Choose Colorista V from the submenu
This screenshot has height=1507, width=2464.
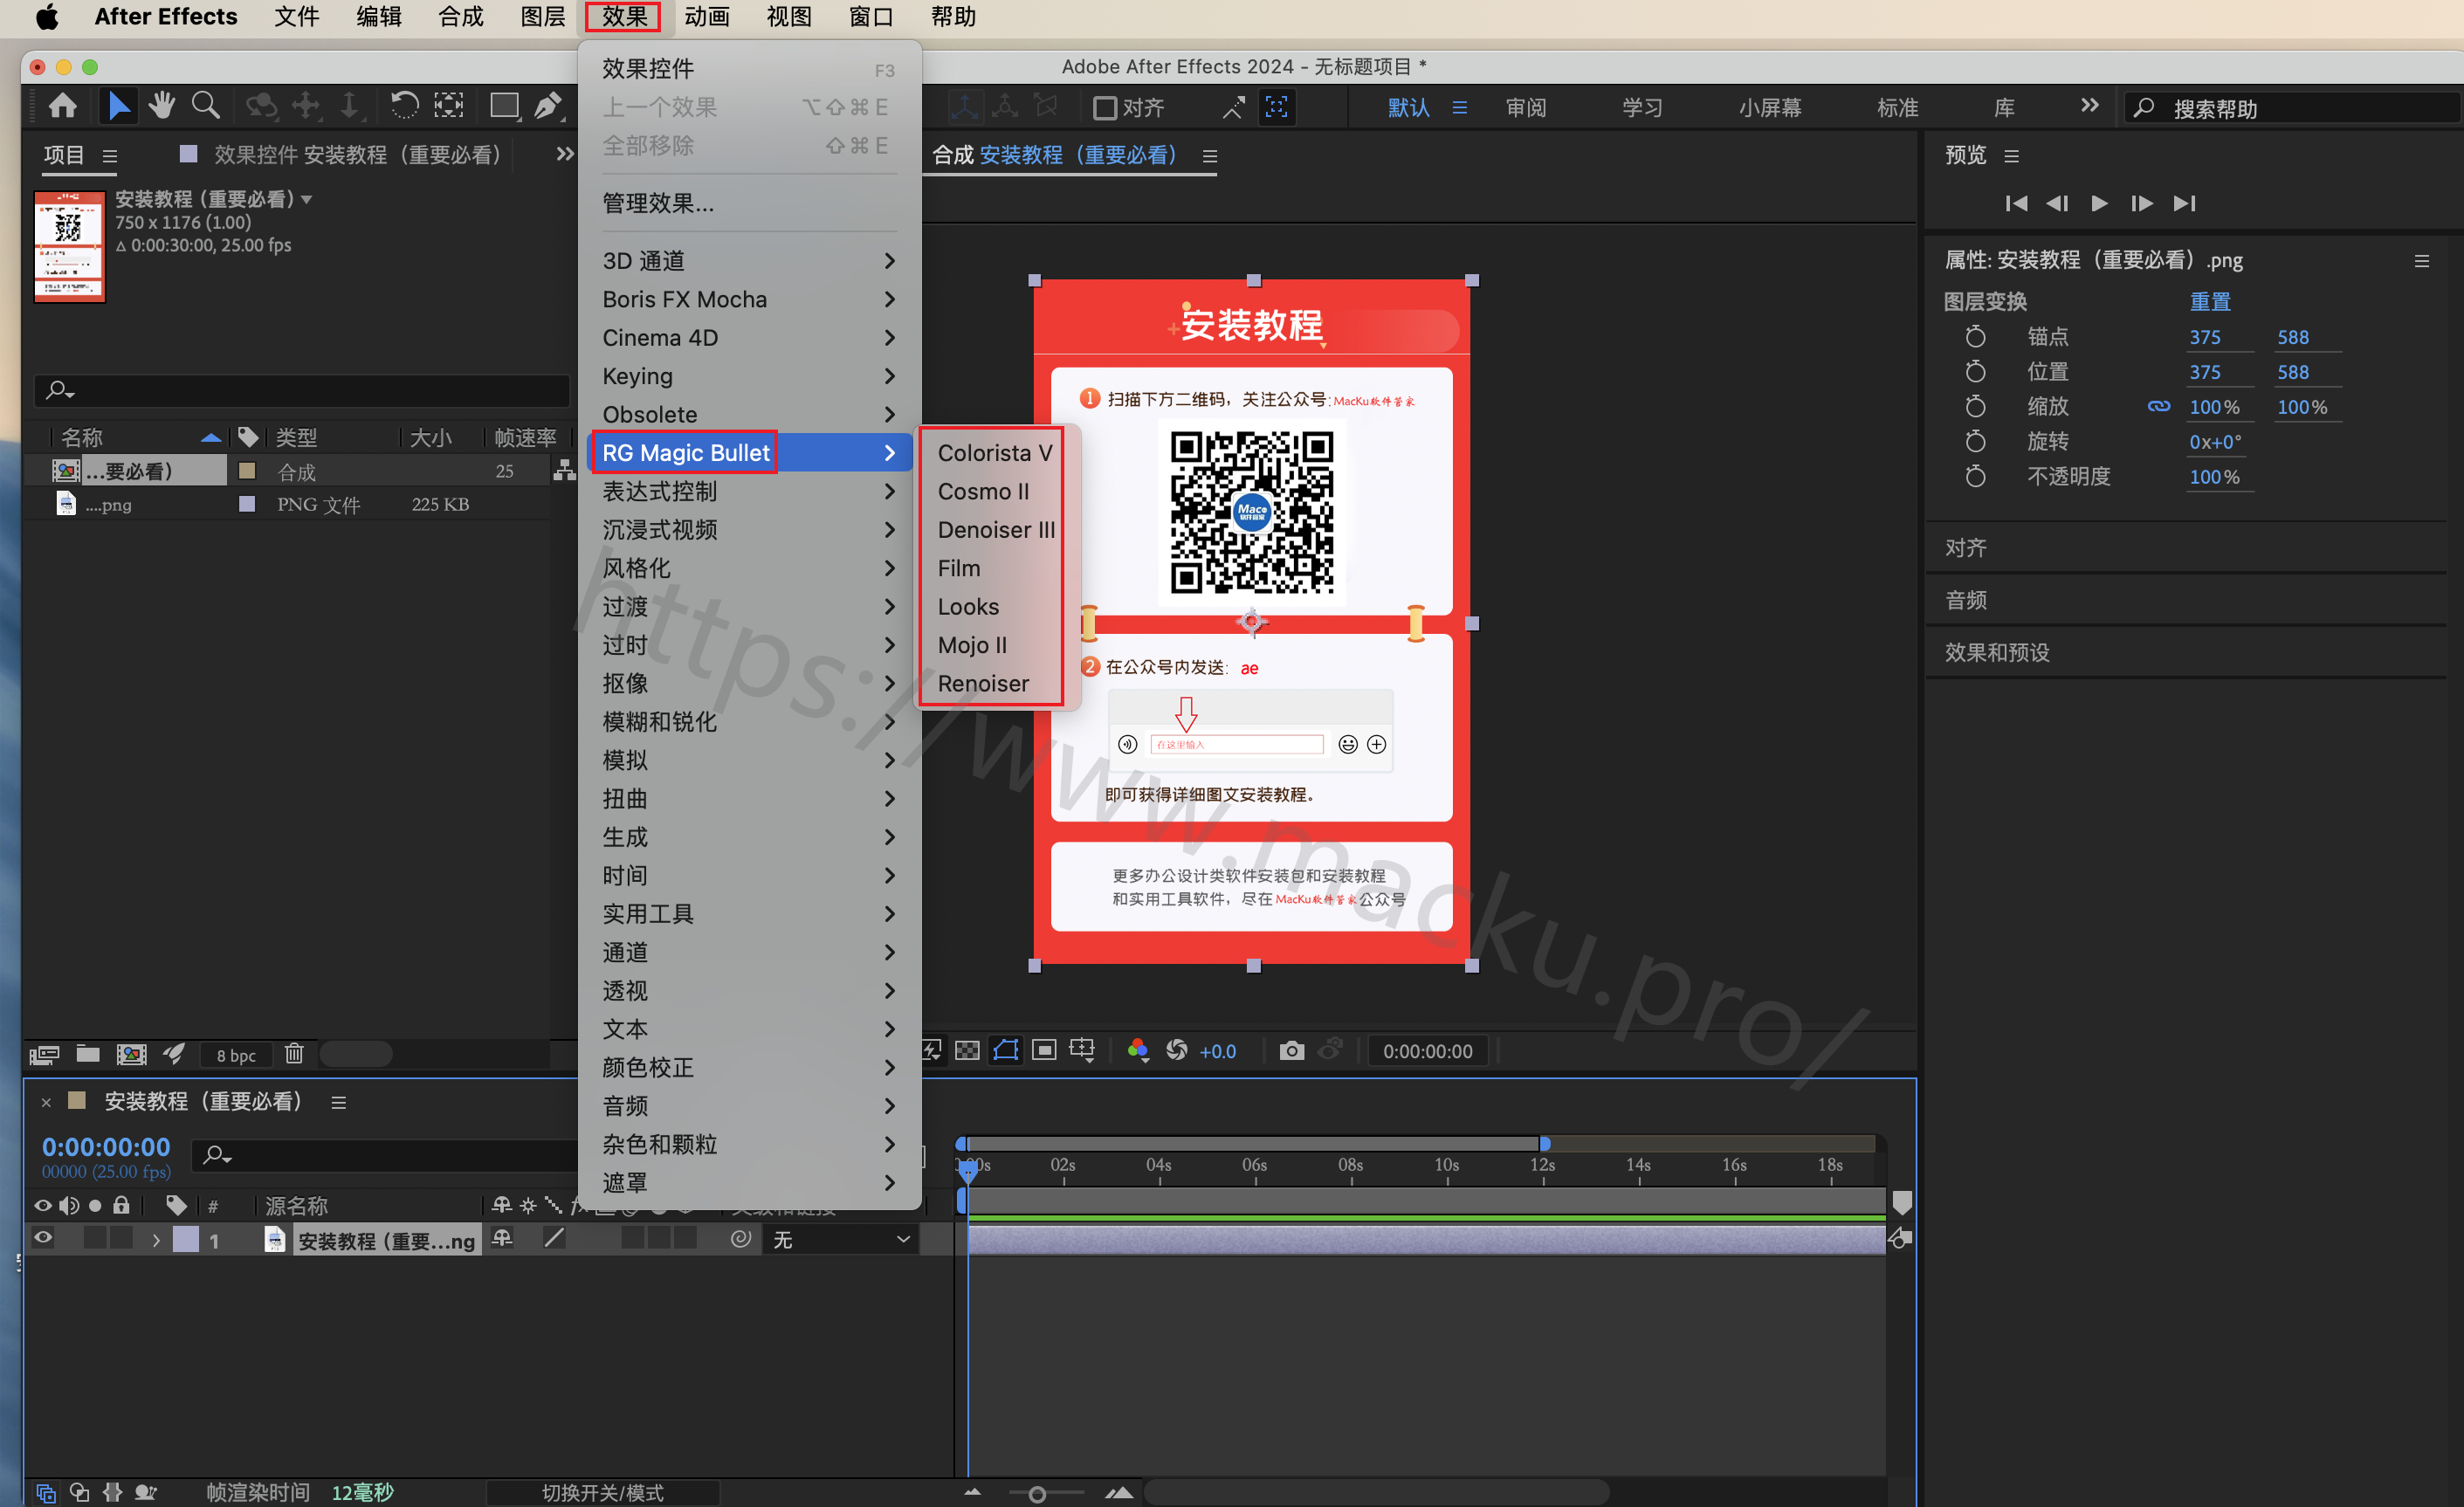click(x=995, y=453)
